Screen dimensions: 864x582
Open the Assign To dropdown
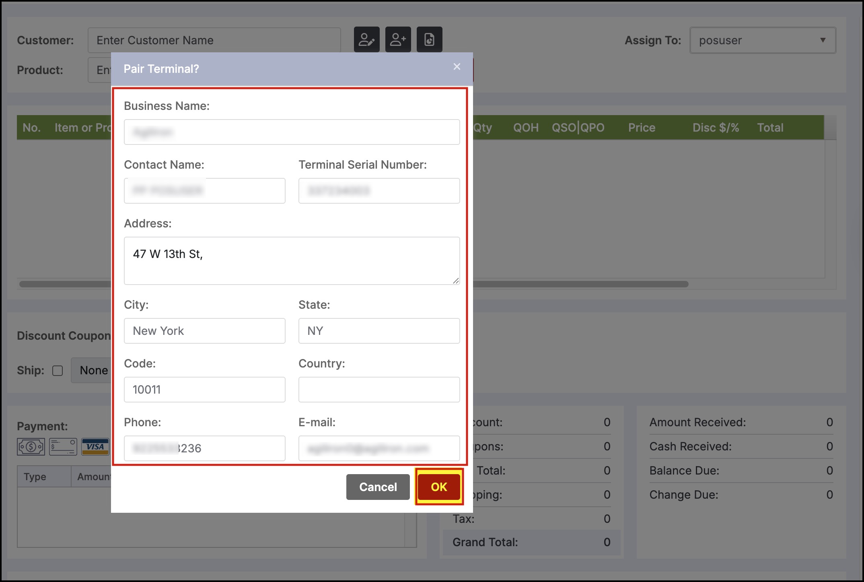pyautogui.click(x=763, y=40)
